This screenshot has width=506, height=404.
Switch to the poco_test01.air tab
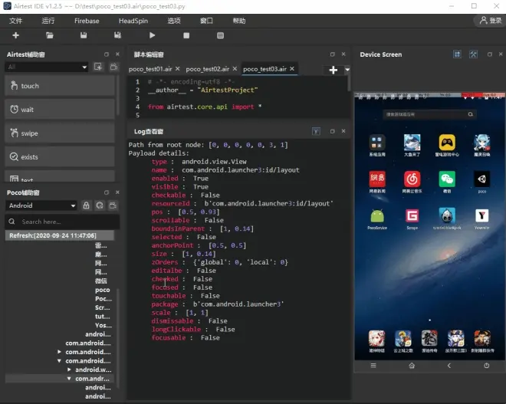click(150, 69)
